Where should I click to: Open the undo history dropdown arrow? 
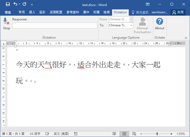(19, 4)
